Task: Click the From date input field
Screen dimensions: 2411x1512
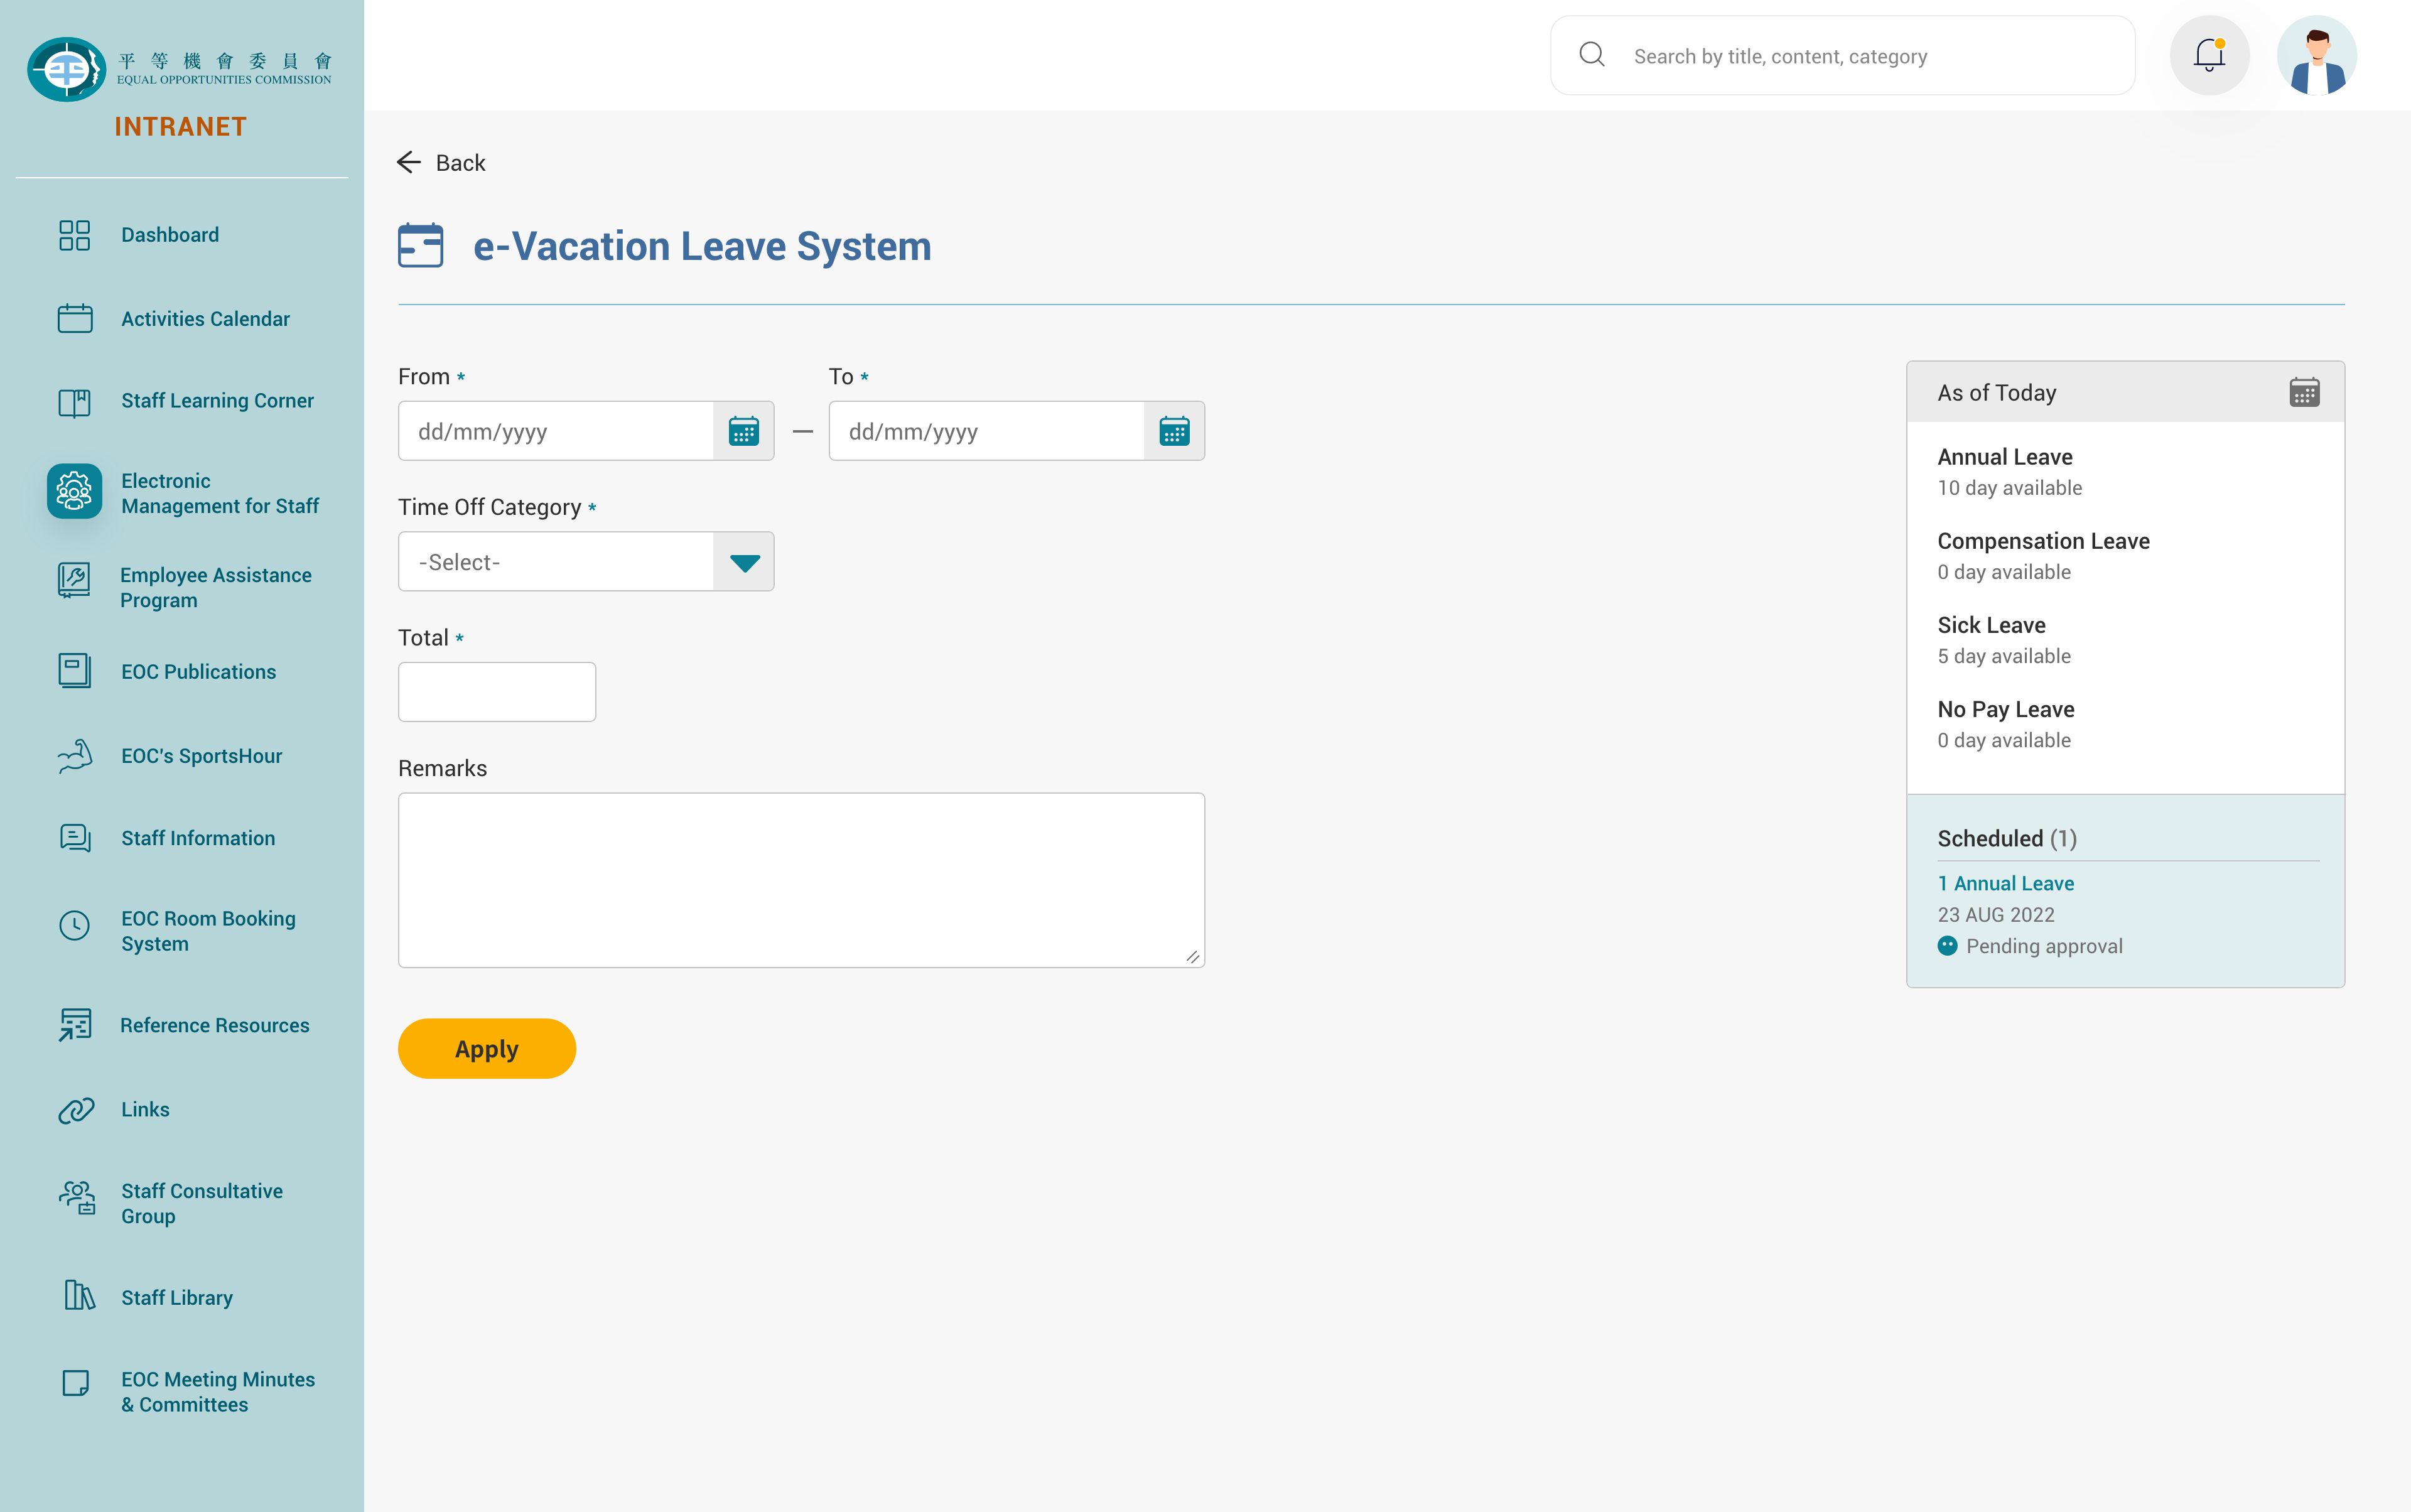Action: point(556,431)
